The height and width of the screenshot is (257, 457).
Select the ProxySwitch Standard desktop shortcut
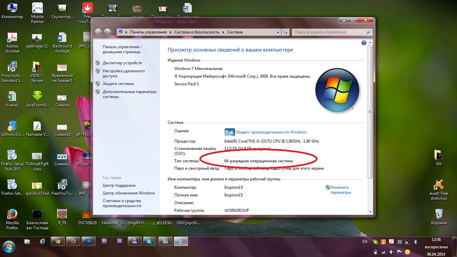point(12,72)
